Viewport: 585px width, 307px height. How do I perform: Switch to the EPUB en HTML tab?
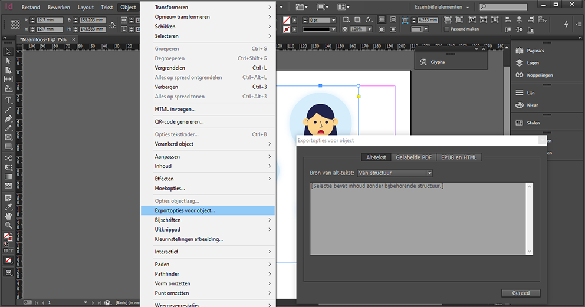pos(460,157)
